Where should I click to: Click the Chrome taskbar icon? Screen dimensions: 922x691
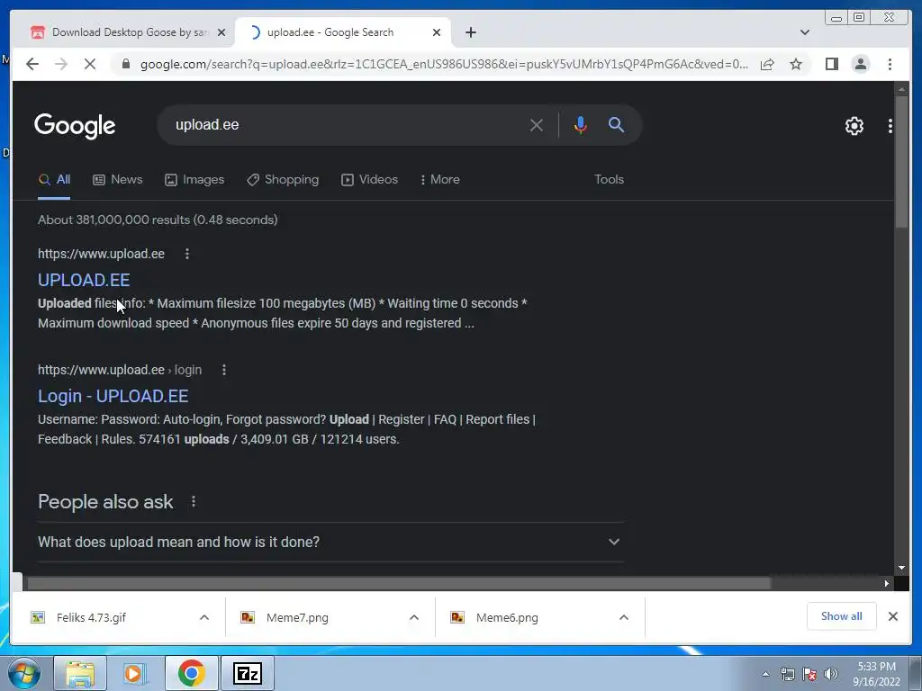[191, 673]
